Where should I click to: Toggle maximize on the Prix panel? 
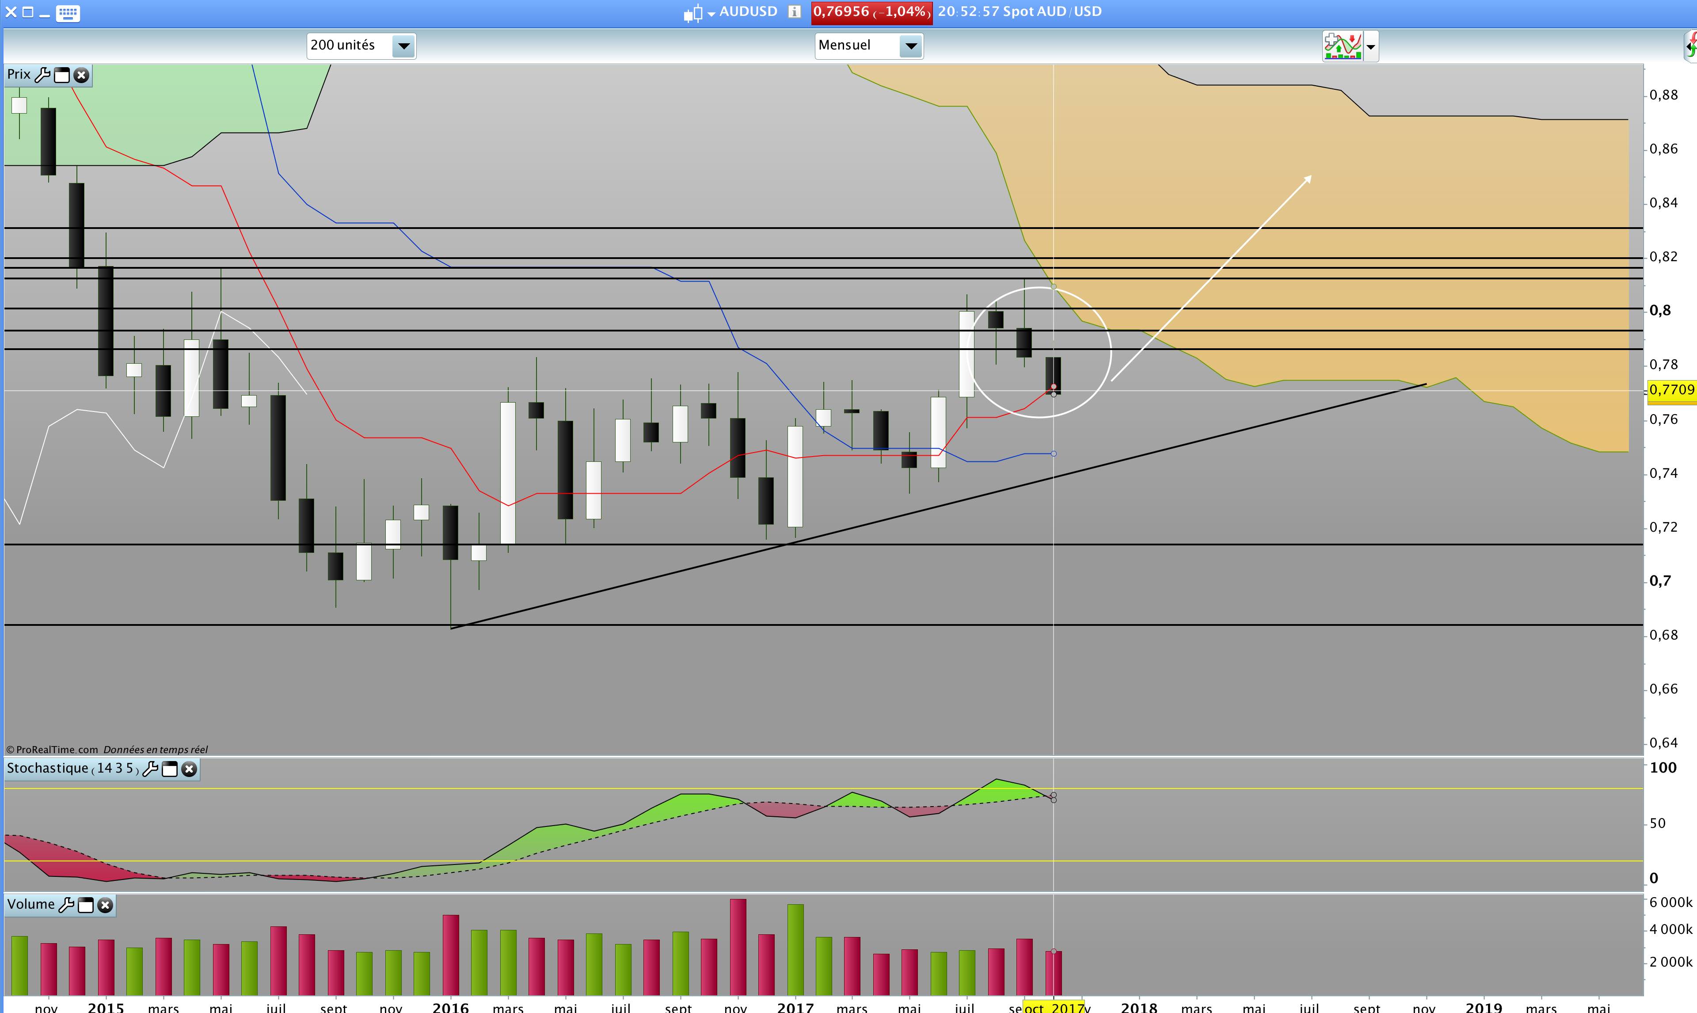pos(62,75)
